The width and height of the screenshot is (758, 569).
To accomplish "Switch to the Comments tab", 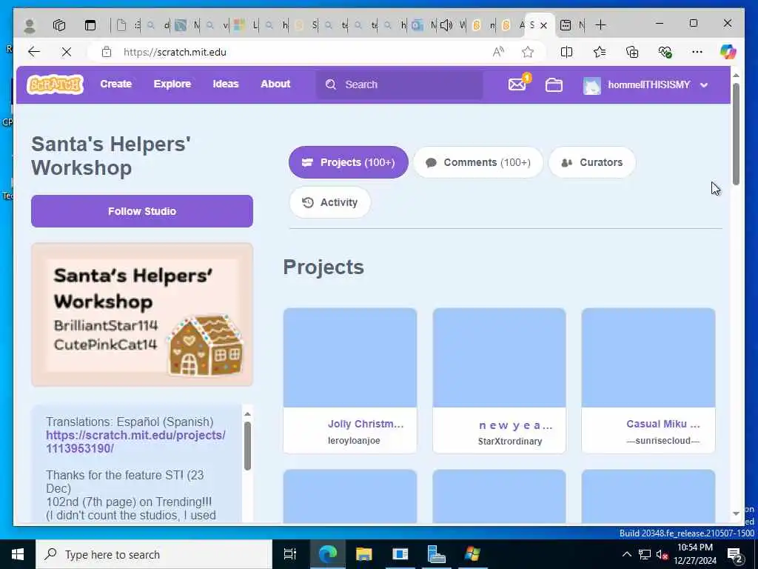I will pos(478,162).
